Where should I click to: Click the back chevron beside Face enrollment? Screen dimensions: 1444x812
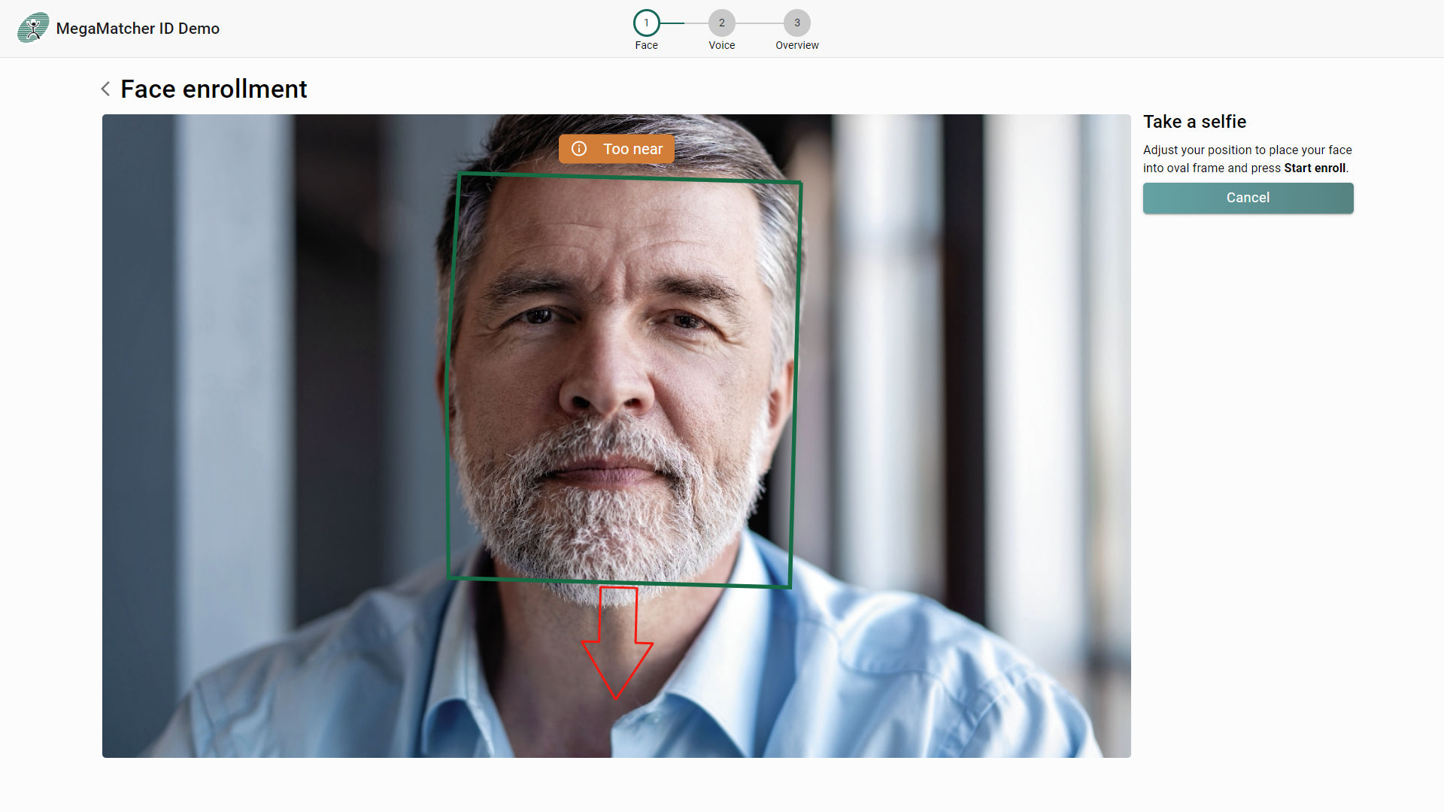pos(106,89)
